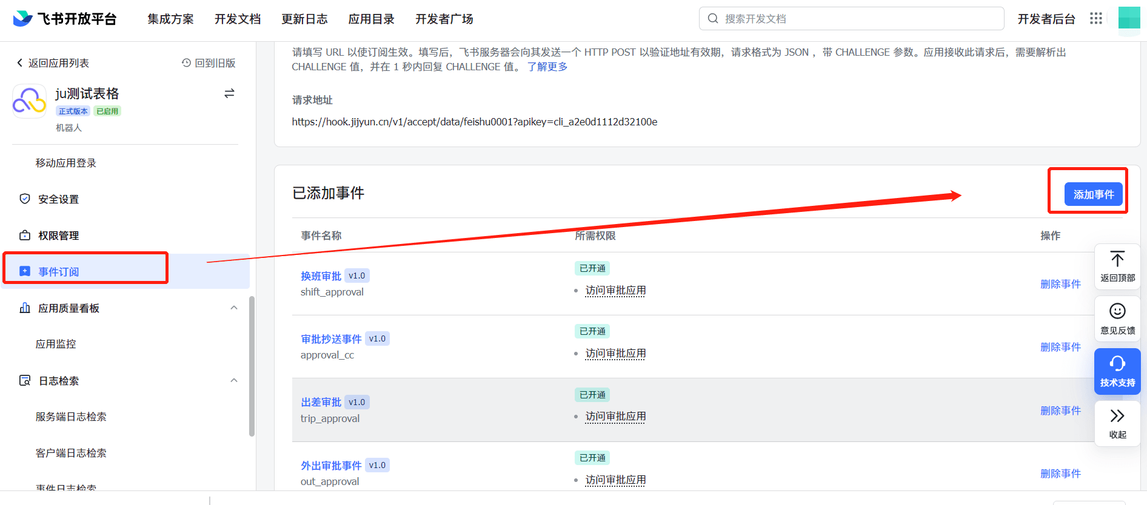
Task: Click the 添加事件 button
Action: click(x=1093, y=194)
